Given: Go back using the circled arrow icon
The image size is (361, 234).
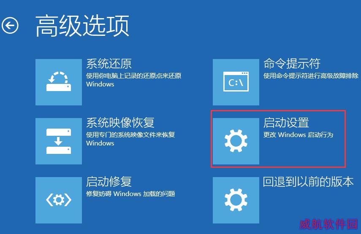Looking at the screenshot, I should 10,25.
